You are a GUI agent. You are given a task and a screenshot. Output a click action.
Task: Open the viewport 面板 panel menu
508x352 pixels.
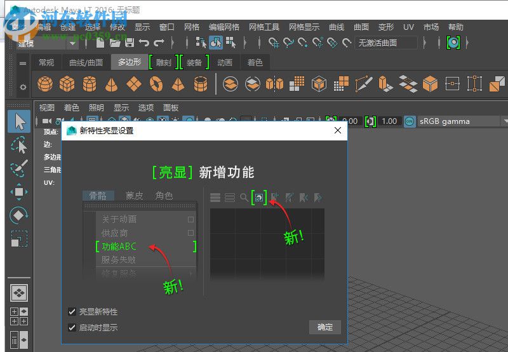[171, 107]
